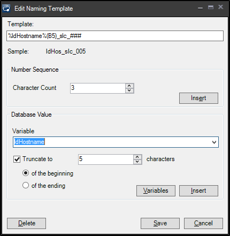Open the Variable dropdown list

coord(214,142)
